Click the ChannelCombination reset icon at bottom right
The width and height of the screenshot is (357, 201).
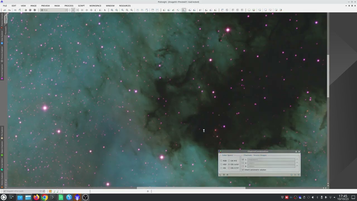tap(299, 175)
